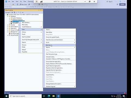
Task: Select the Tasks context menu item
Action: (31, 29)
